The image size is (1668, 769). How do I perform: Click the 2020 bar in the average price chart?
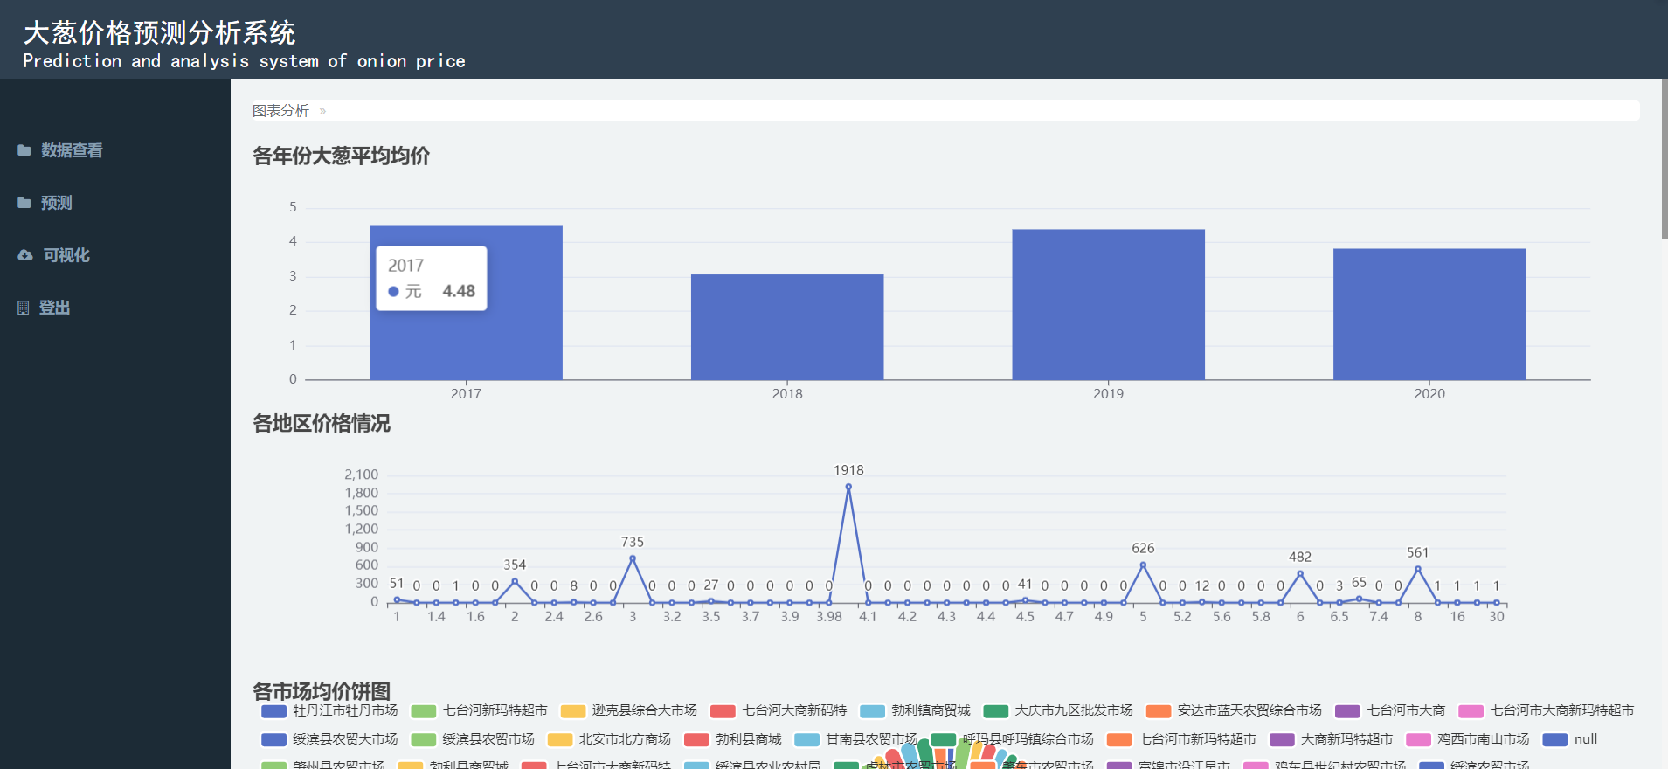1429,314
